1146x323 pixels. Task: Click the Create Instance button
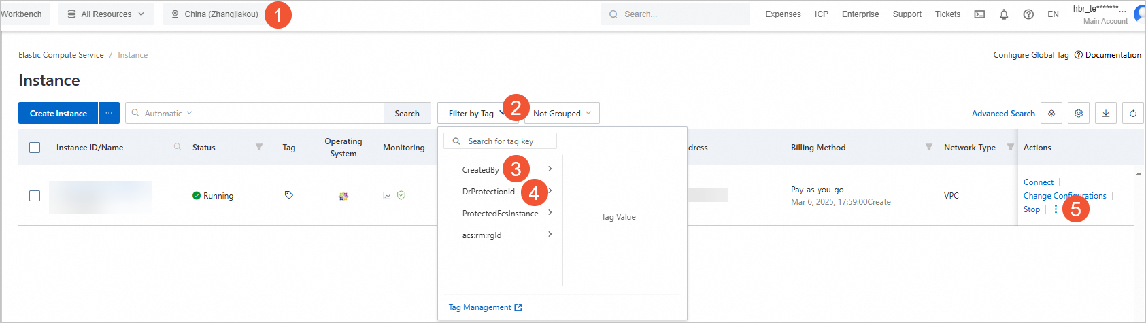pyautogui.click(x=58, y=114)
